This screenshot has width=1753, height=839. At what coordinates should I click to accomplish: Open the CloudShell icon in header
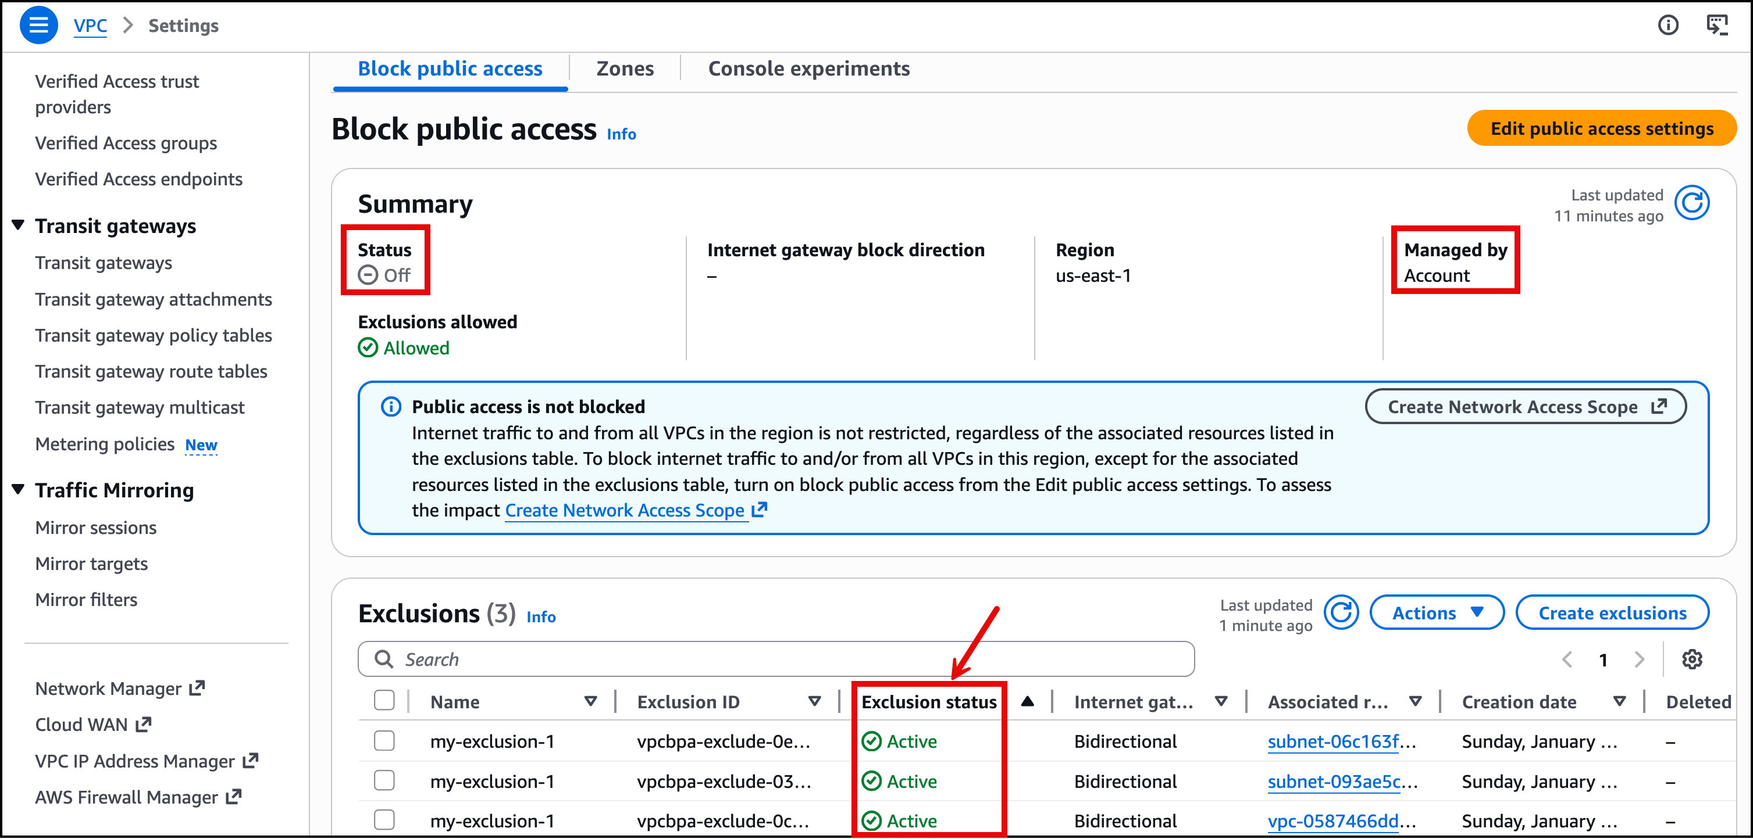[x=1716, y=25]
